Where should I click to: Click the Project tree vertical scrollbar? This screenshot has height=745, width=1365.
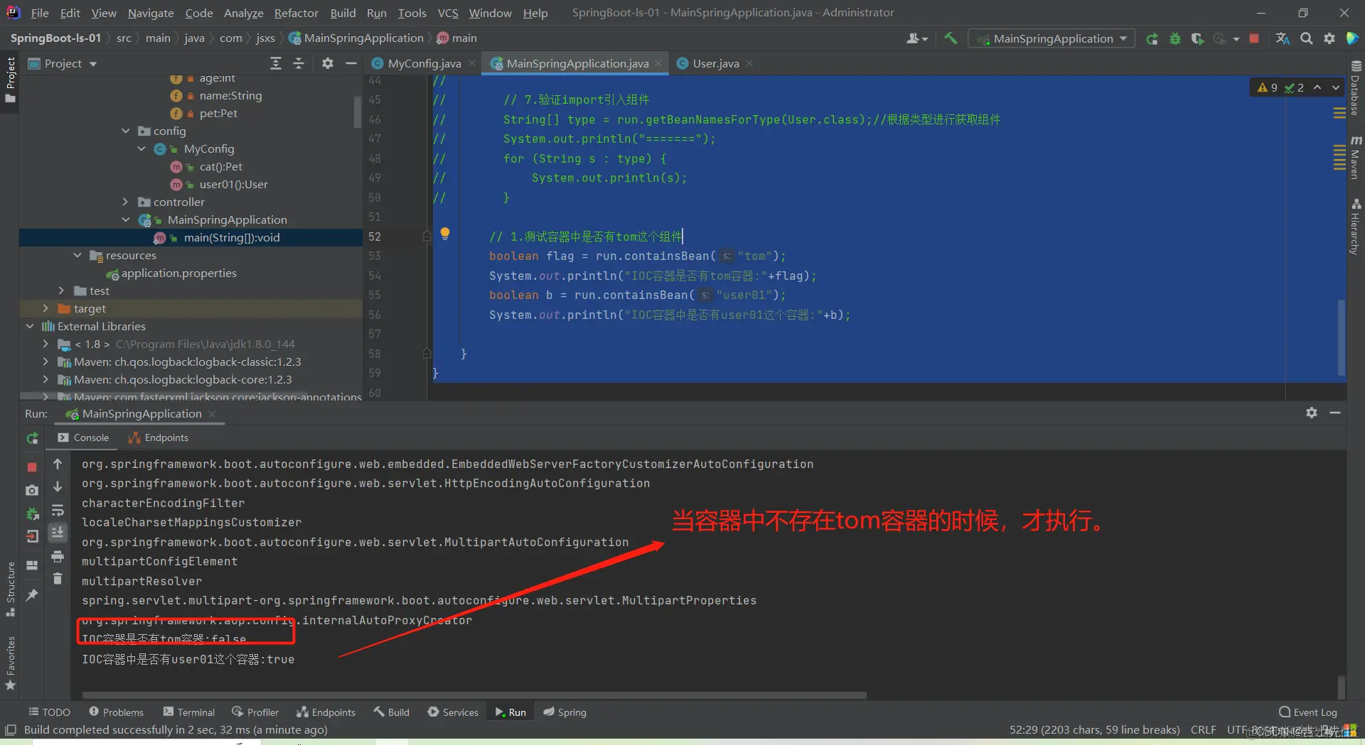point(357,112)
